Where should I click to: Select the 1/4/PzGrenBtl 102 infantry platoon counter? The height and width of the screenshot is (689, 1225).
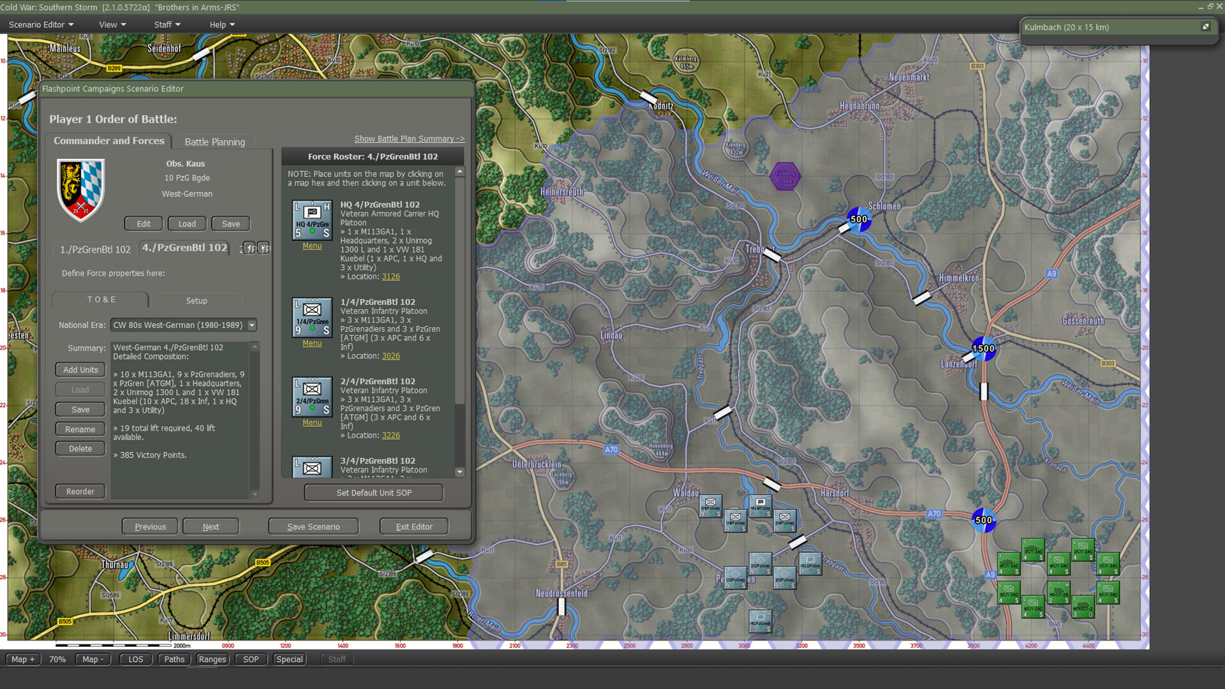(312, 318)
